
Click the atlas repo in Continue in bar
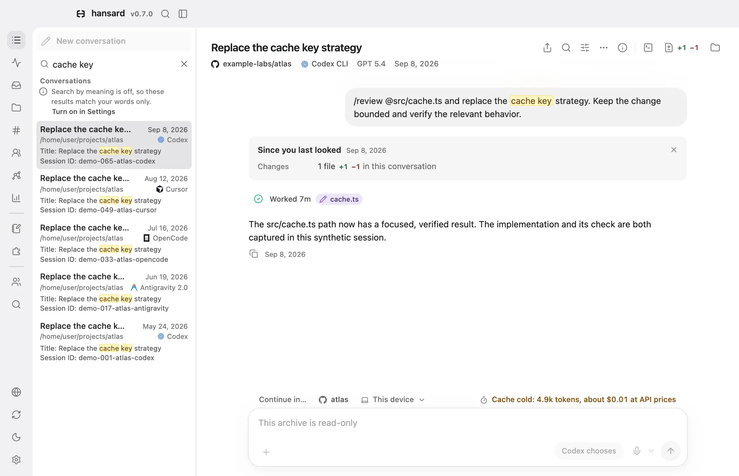pyautogui.click(x=333, y=400)
